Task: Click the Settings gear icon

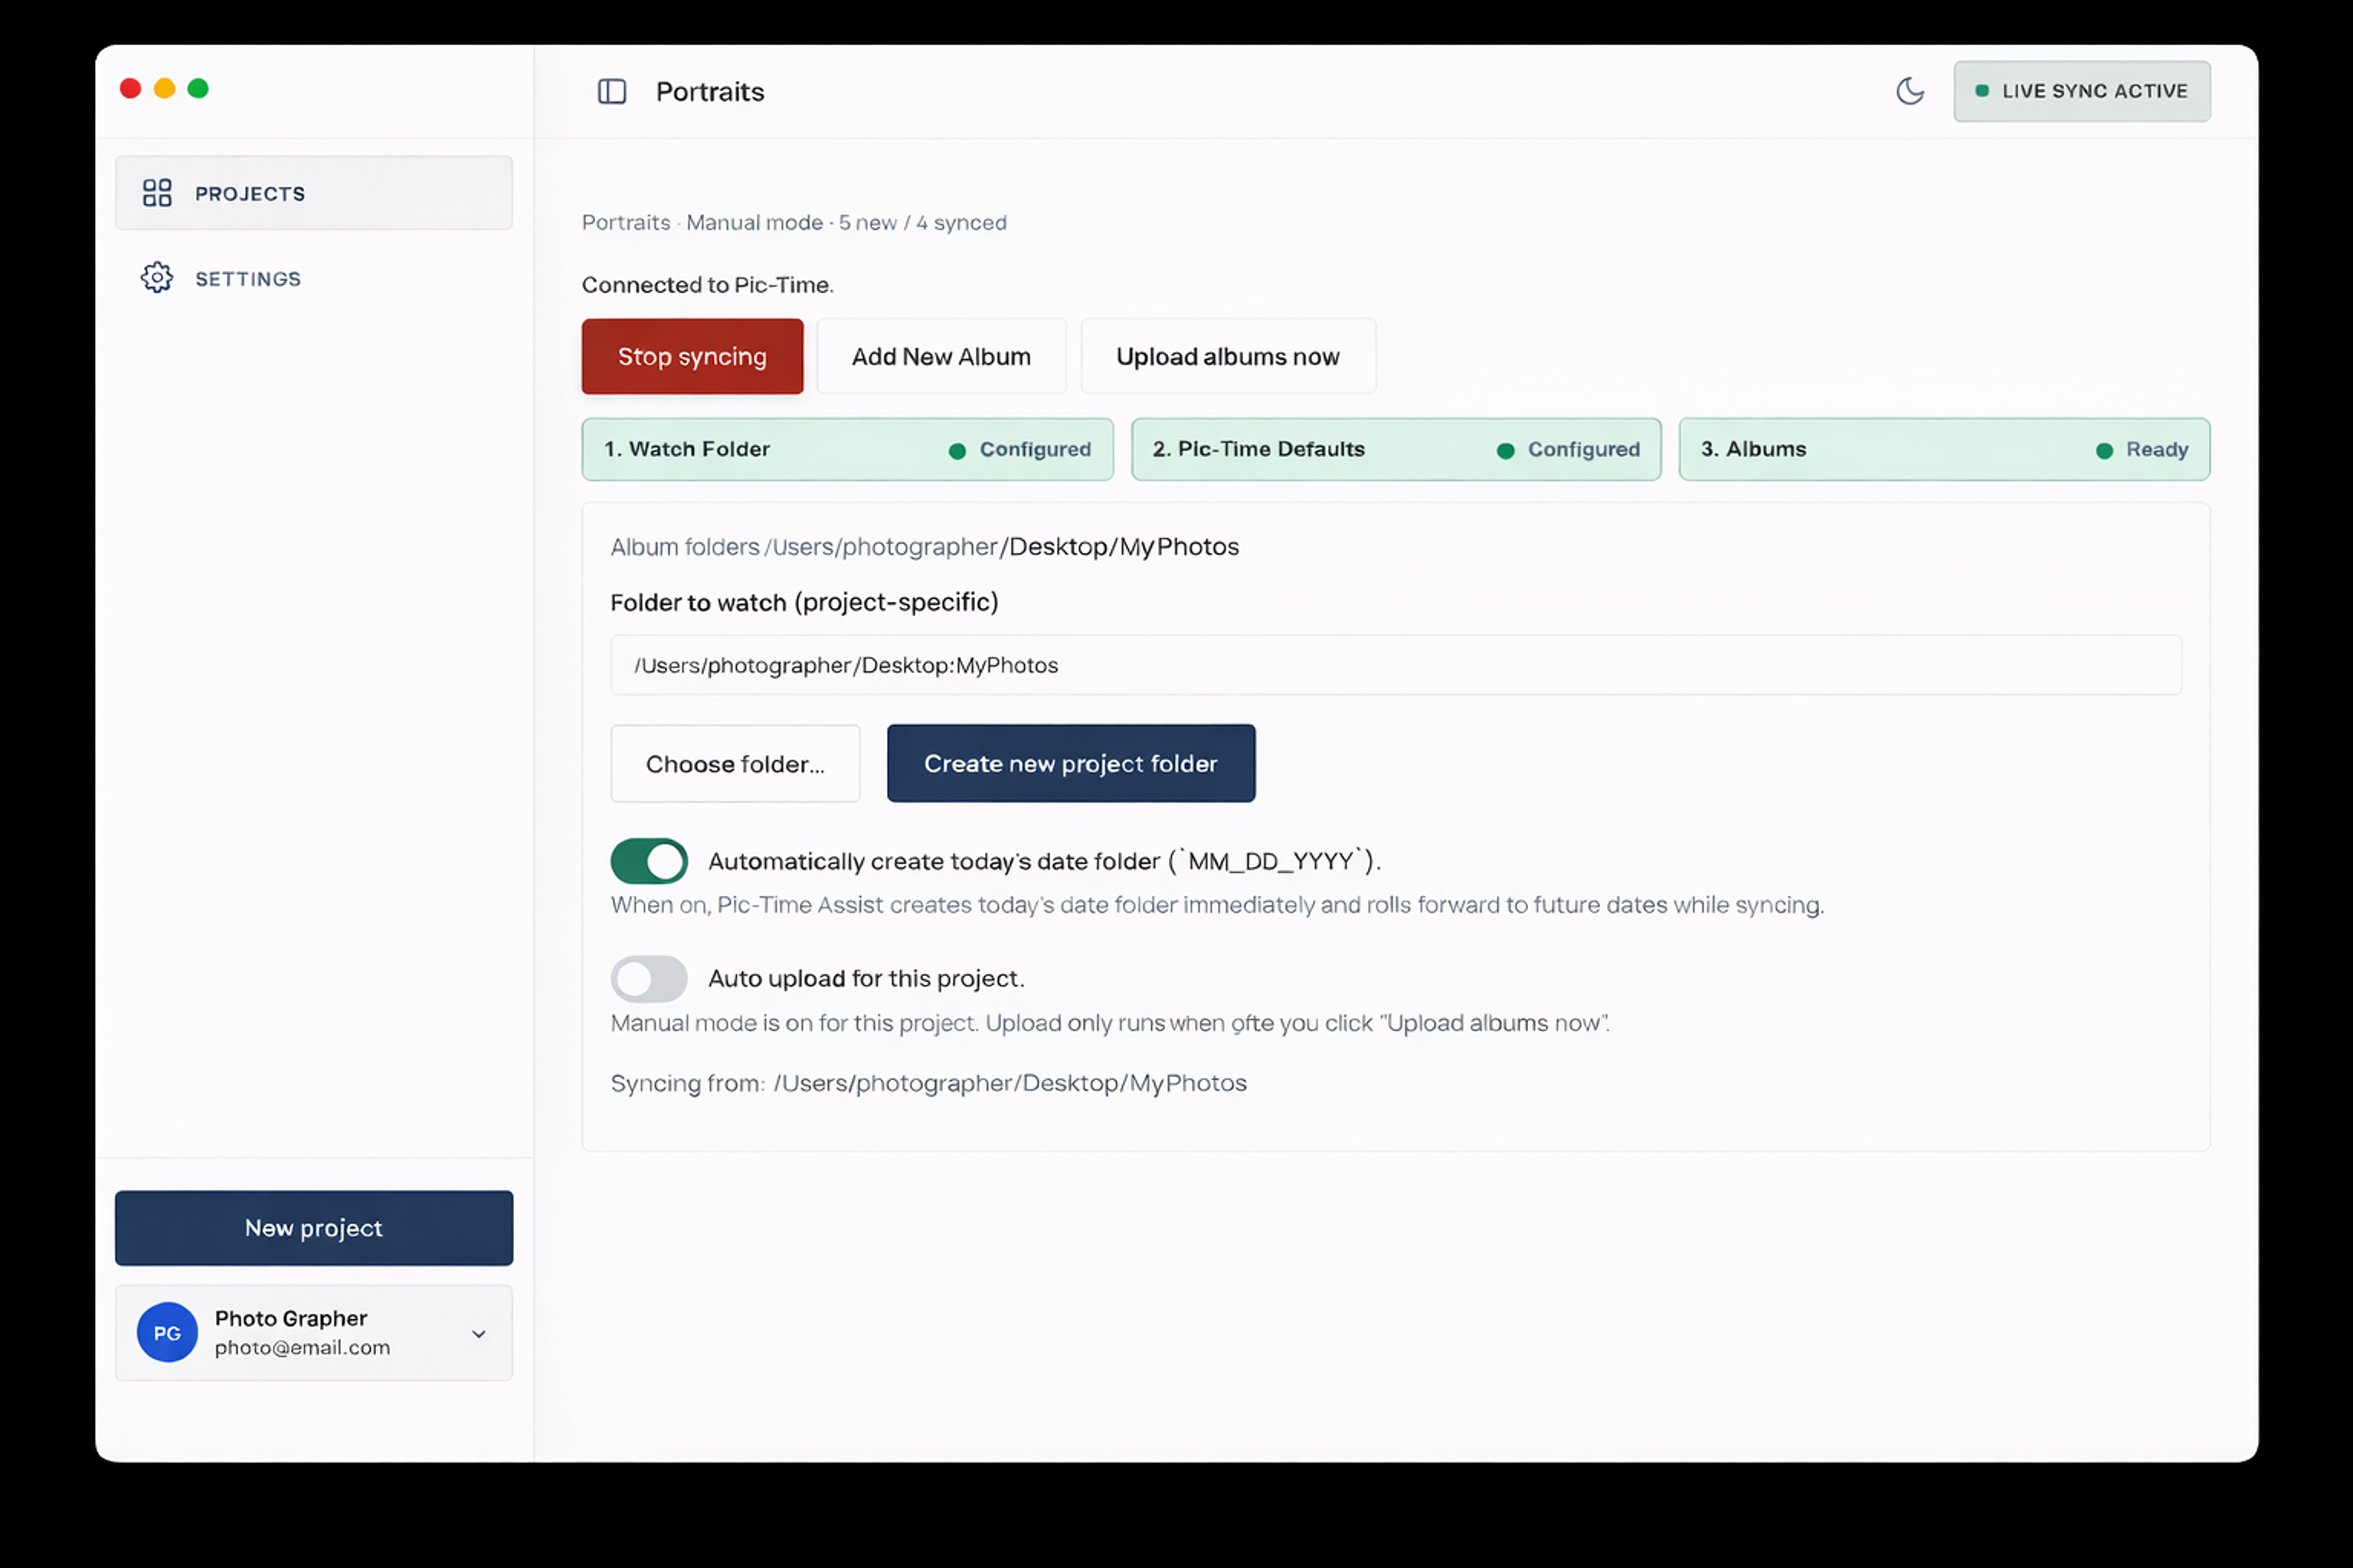Action: click(x=157, y=278)
